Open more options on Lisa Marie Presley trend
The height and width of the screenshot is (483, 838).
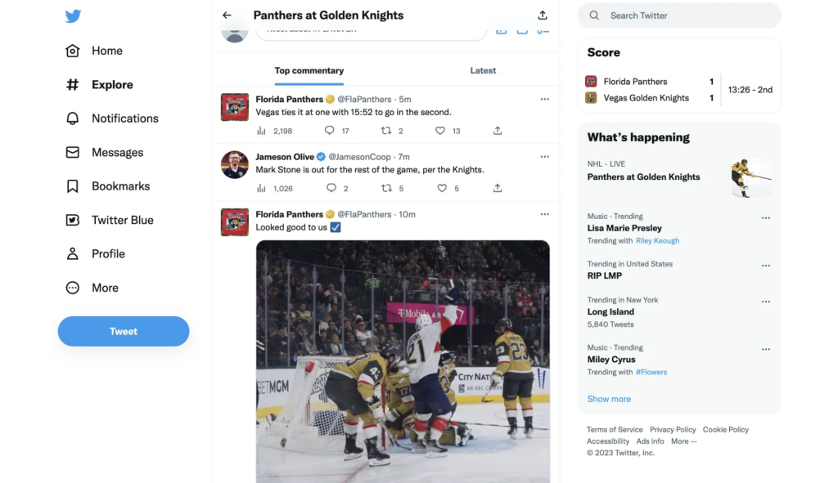pyautogui.click(x=766, y=218)
